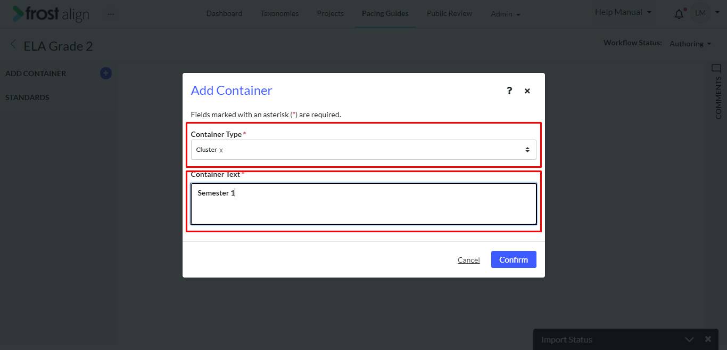Image resolution: width=727 pixels, height=350 pixels.
Task: Expand the Help Manual dropdown
Action: [623, 12]
